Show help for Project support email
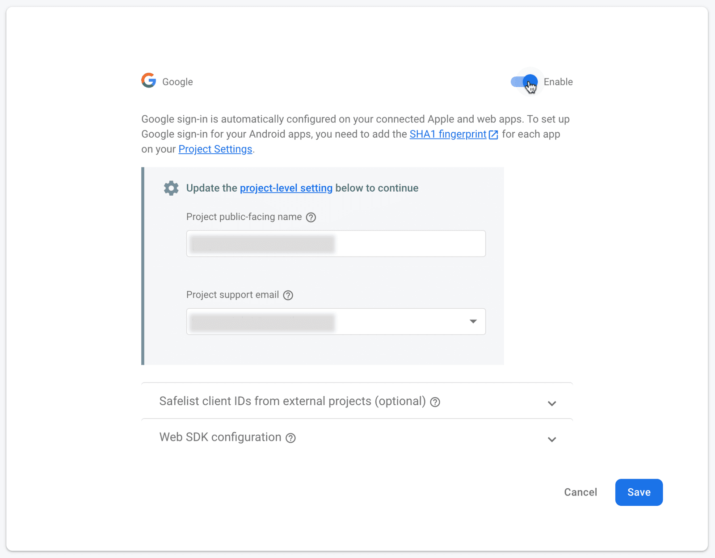Screen dimensions: 715x558 (x=288, y=295)
